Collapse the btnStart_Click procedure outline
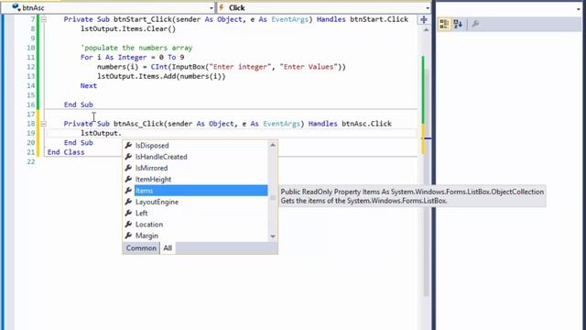The width and height of the screenshot is (586, 330). coord(44,19)
